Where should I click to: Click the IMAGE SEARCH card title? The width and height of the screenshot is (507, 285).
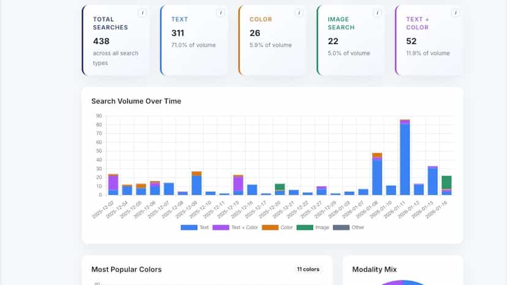pos(341,23)
